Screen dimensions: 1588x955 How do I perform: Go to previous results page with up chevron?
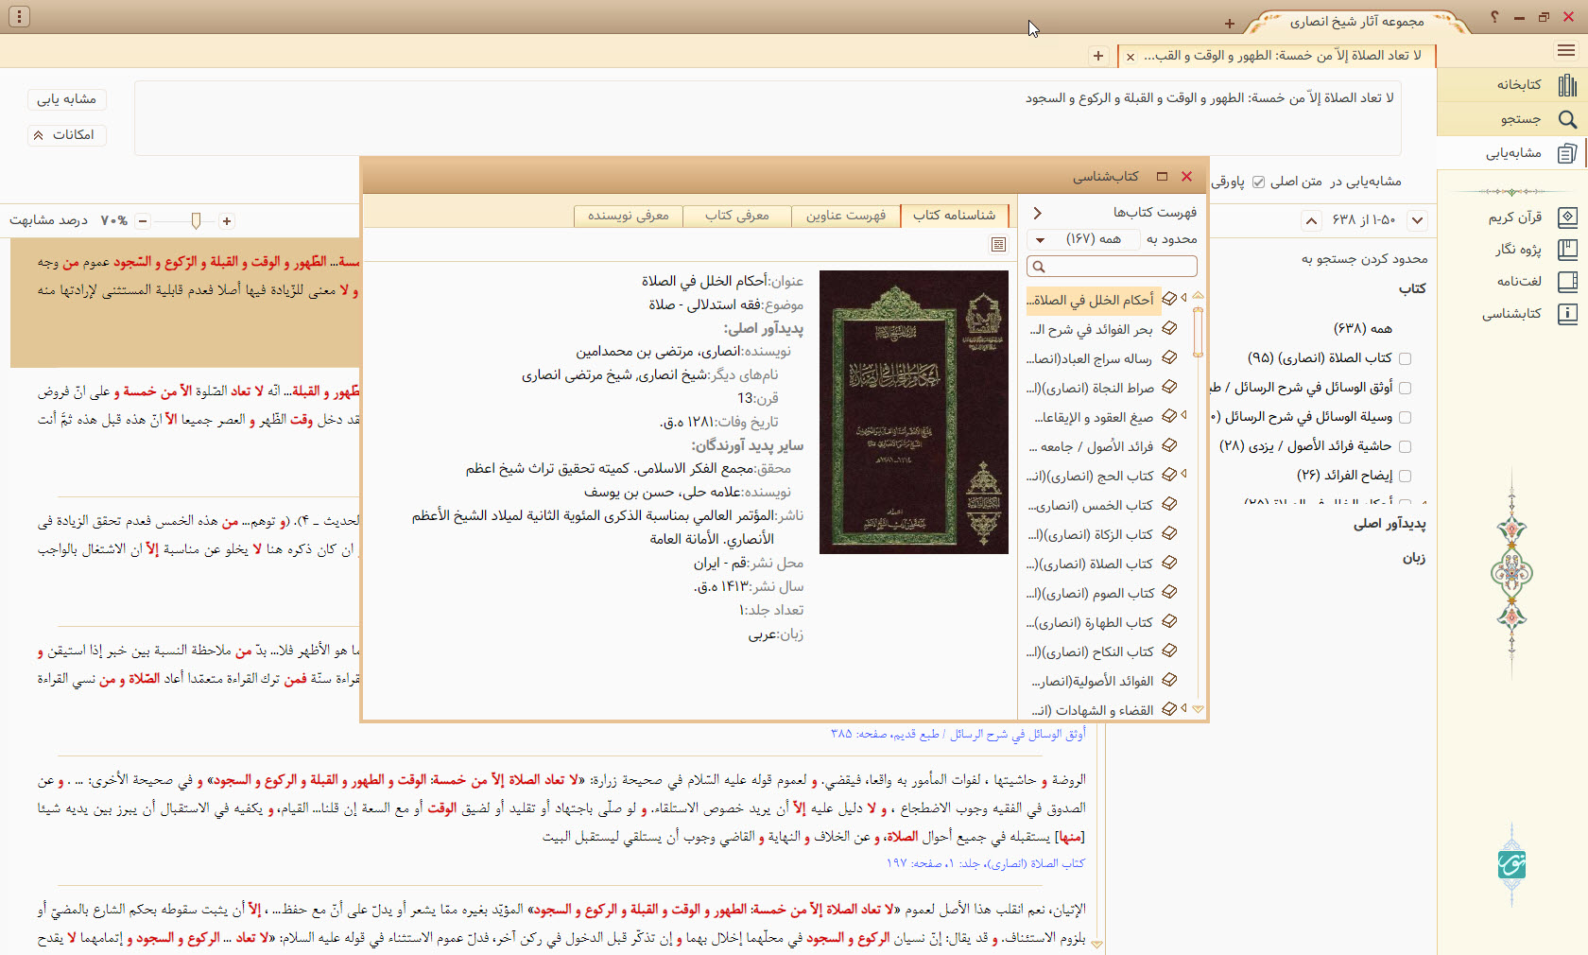tap(1311, 220)
